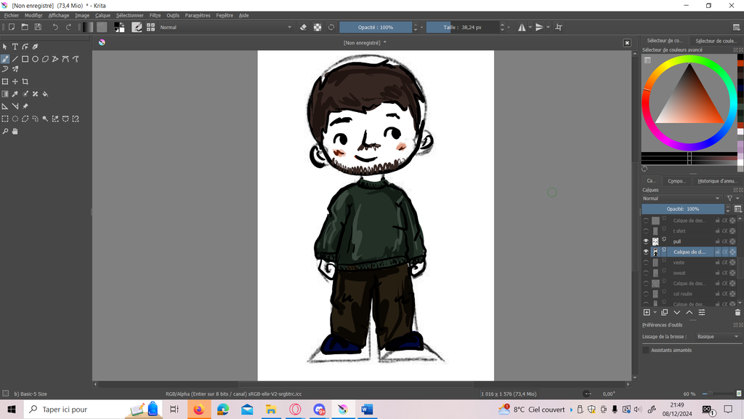Show the t shirt layer

click(645, 231)
